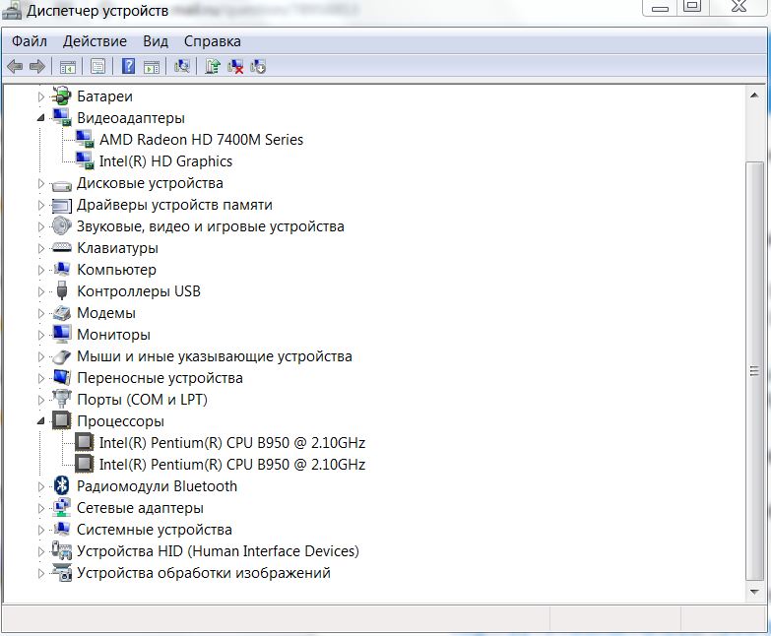771x636 pixels.
Task: Open the Действие menu
Action: click(x=95, y=41)
